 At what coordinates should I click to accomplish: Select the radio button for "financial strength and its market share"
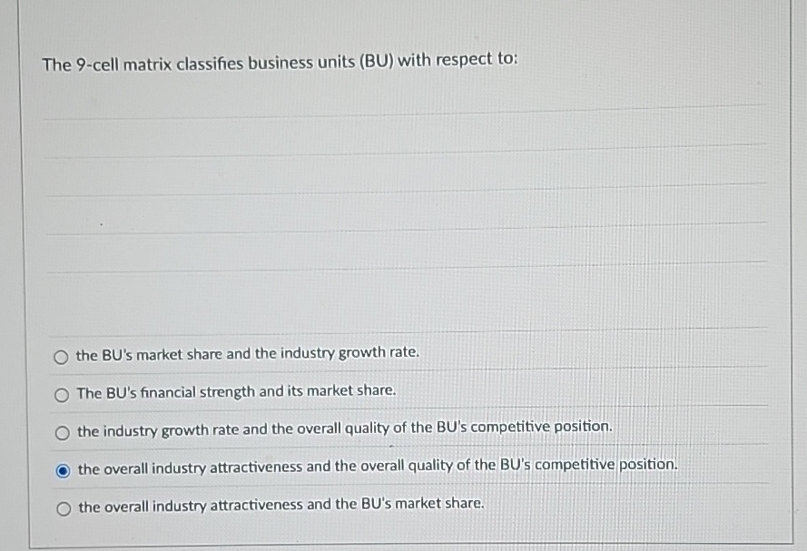[x=61, y=394]
